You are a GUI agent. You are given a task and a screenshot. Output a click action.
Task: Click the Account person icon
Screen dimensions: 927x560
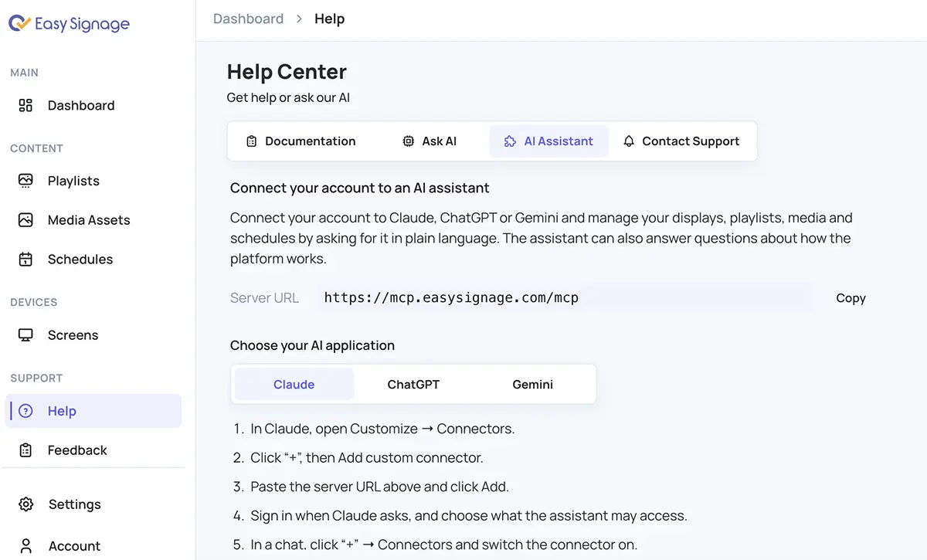click(x=25, y=546)
